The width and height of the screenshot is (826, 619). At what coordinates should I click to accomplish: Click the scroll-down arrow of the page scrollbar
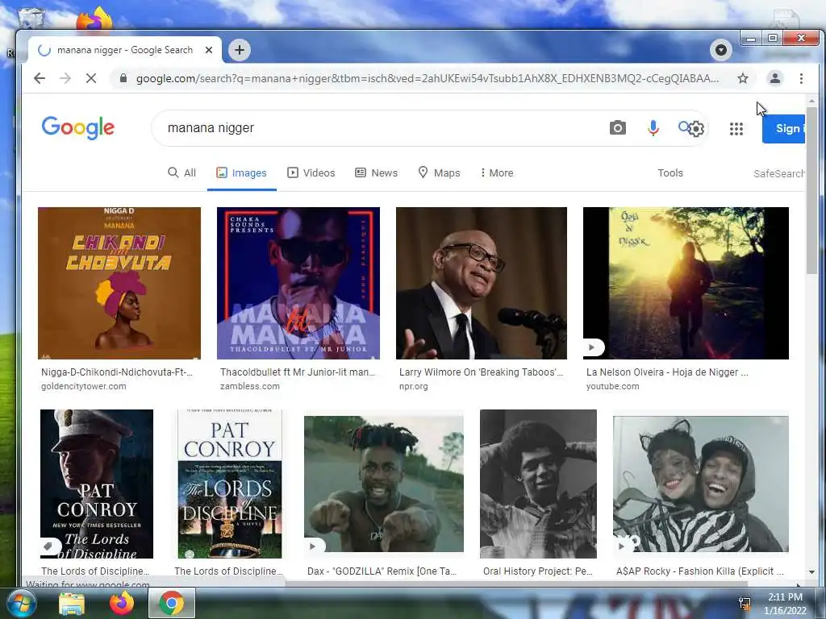811,571
